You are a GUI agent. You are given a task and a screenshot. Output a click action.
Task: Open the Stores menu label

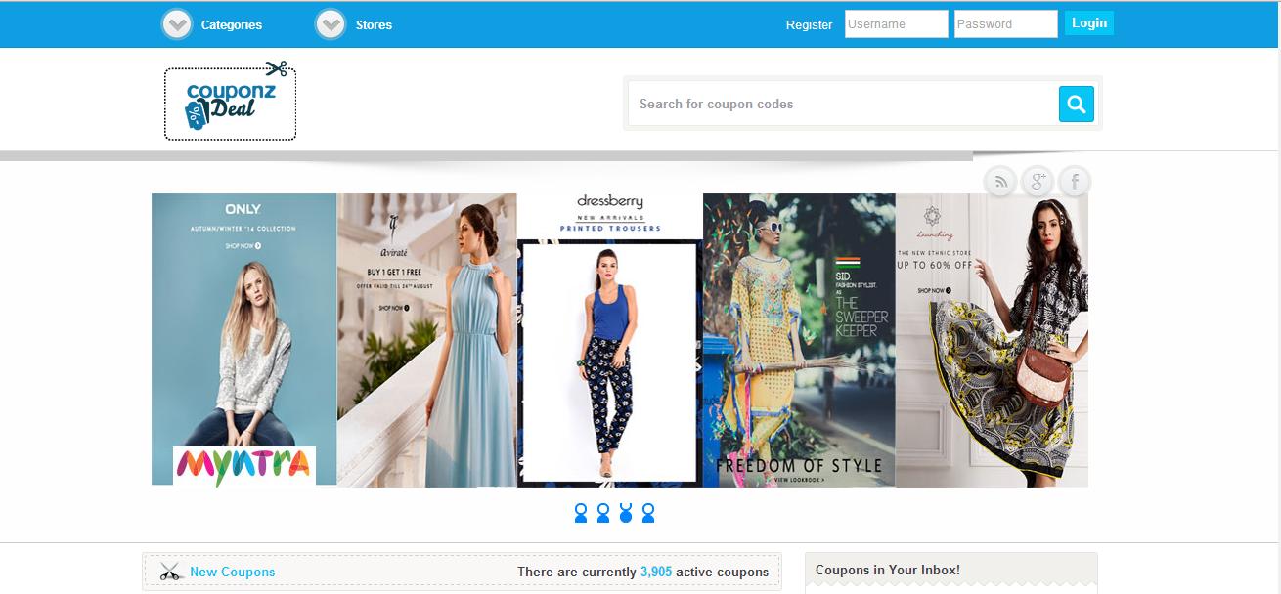(x=374, y=25)
